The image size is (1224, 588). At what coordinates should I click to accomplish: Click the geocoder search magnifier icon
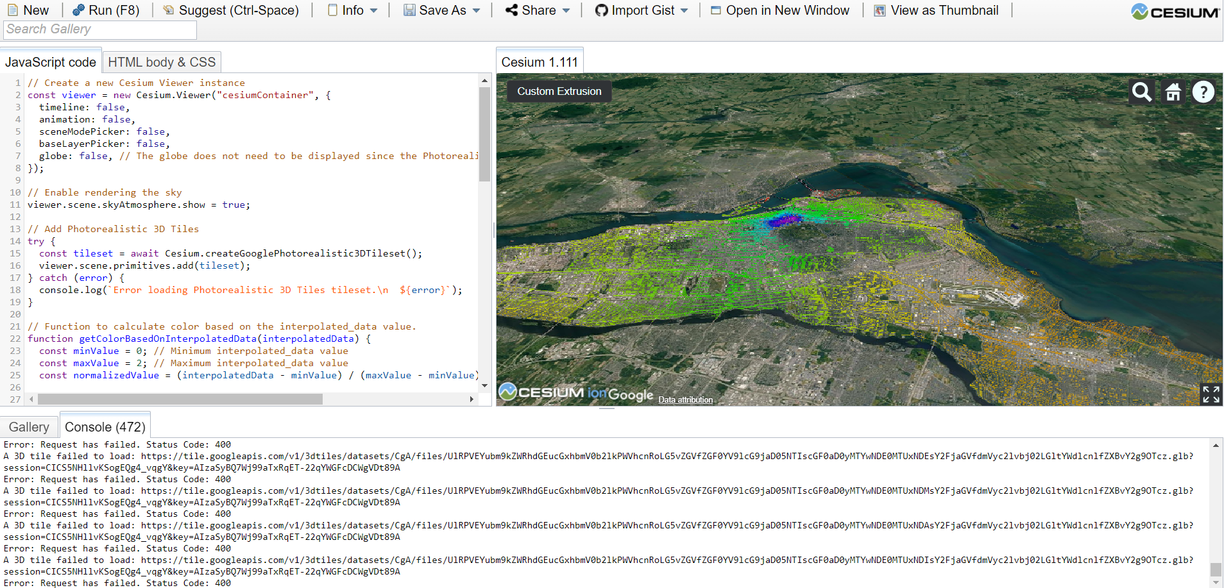(1141, 92)
